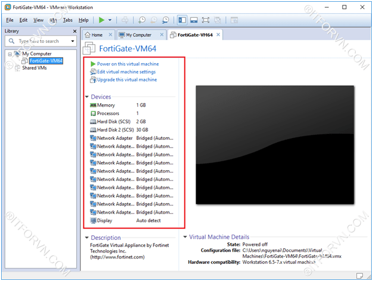The image size is (373, 281).
Task: Switch to the Home tab
Action: click(x=96, y=35)
